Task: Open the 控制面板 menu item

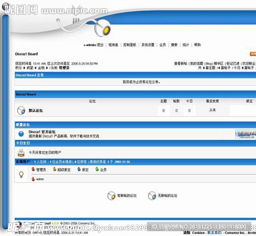Action: pyautogui.click(x=129, y=45)
